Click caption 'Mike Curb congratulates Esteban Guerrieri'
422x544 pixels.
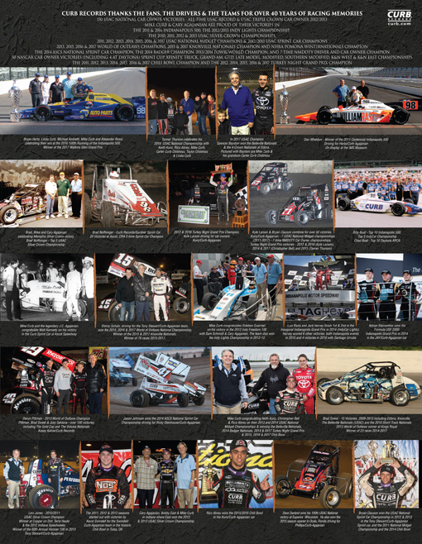237,332
